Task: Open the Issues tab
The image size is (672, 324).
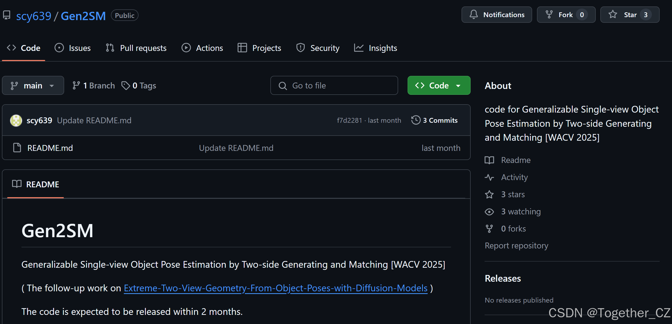Action: click(x=72, y=48)
